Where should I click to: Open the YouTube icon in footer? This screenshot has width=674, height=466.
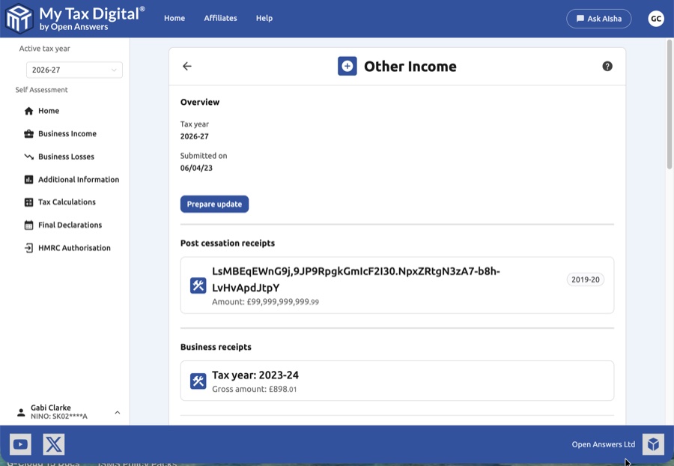pos(20,444)
